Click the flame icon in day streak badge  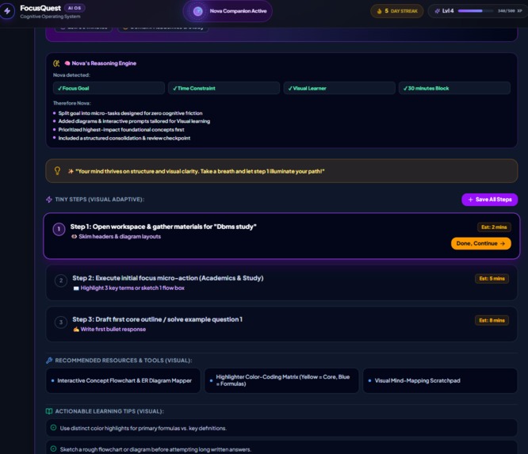[379, 11]
